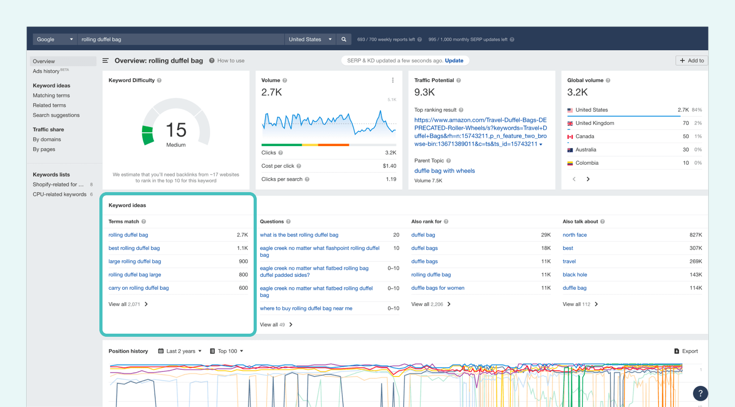Open the floating help question-mark button
This screenshot has height=407, width=735.
pyautogui.click(x=700, y=393)
